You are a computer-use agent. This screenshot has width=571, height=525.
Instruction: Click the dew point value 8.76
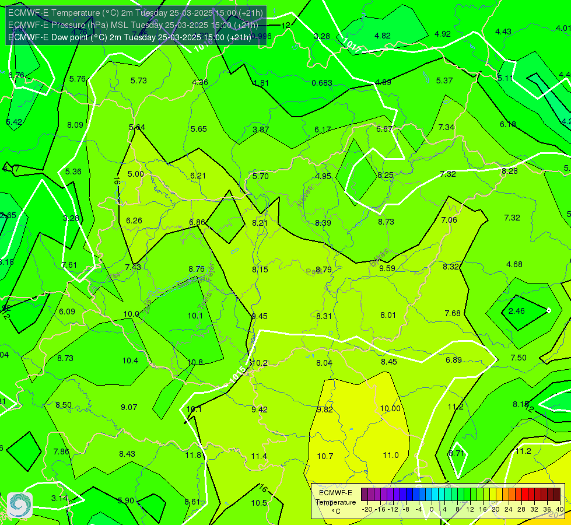click(197, 269)
